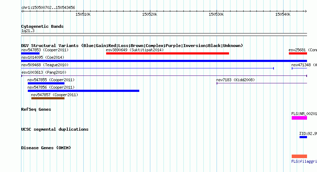
Task: Click the nsv547853 (Cooper2011) label text
Action: tap(45, 50)
